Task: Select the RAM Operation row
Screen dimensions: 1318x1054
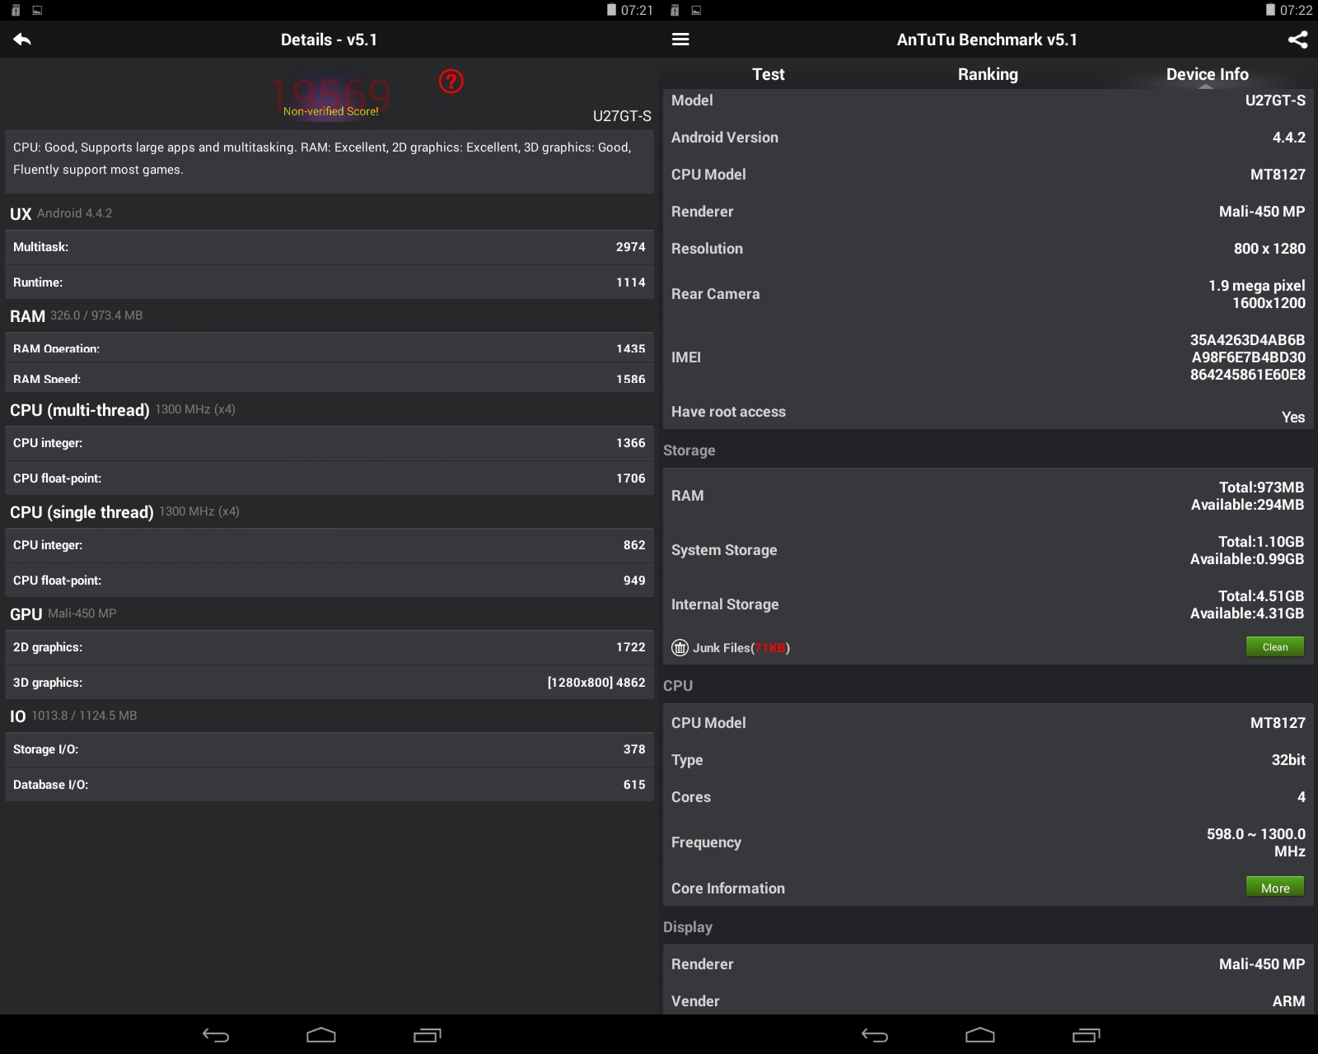Action: pos(329,347)
